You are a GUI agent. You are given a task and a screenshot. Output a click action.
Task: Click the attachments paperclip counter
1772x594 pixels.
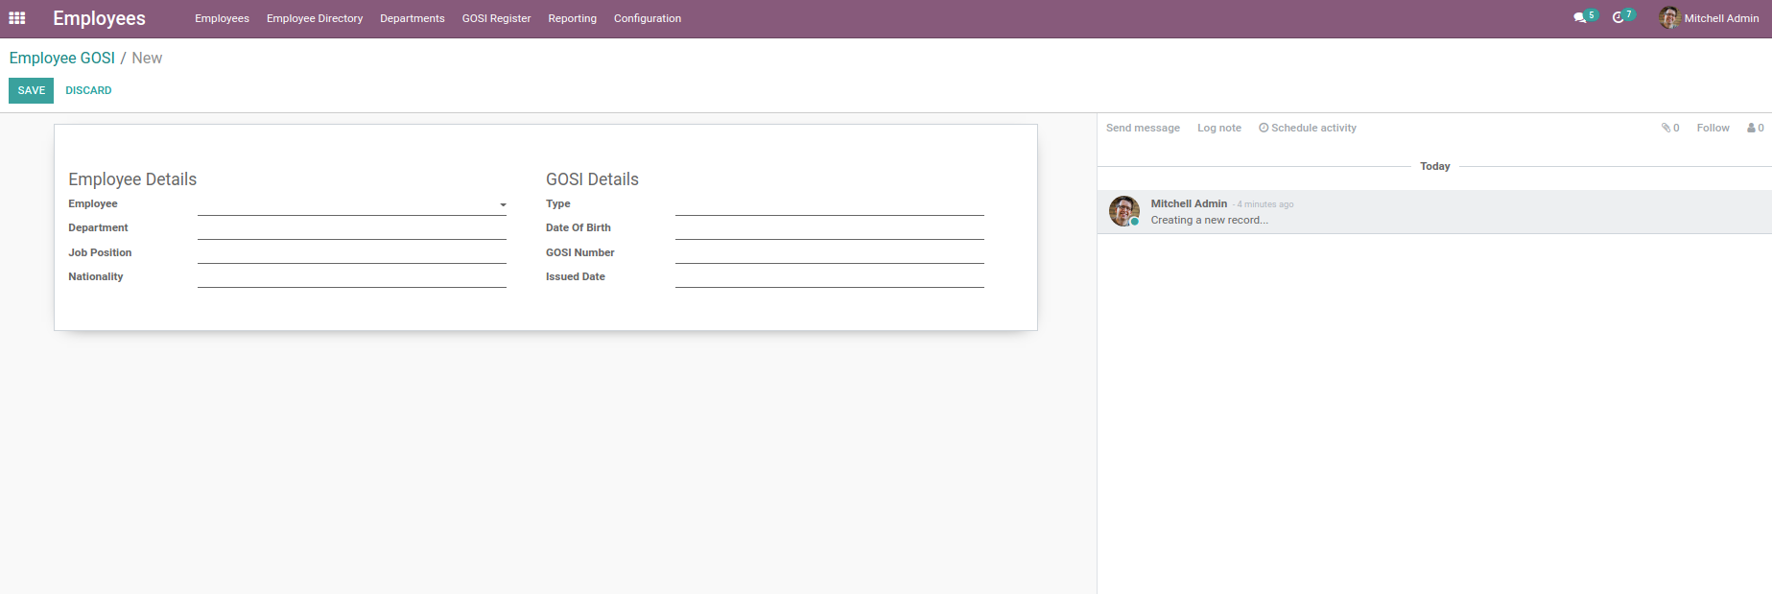pos(1670,128)
